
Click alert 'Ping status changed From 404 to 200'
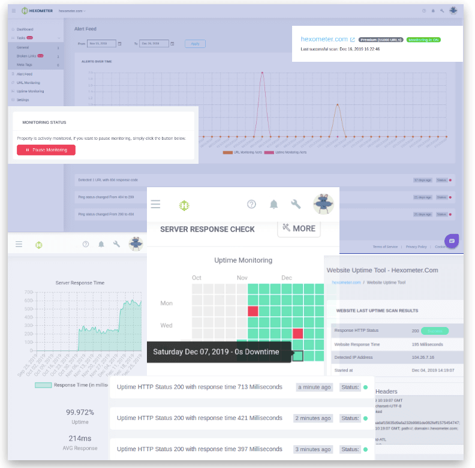264,197
